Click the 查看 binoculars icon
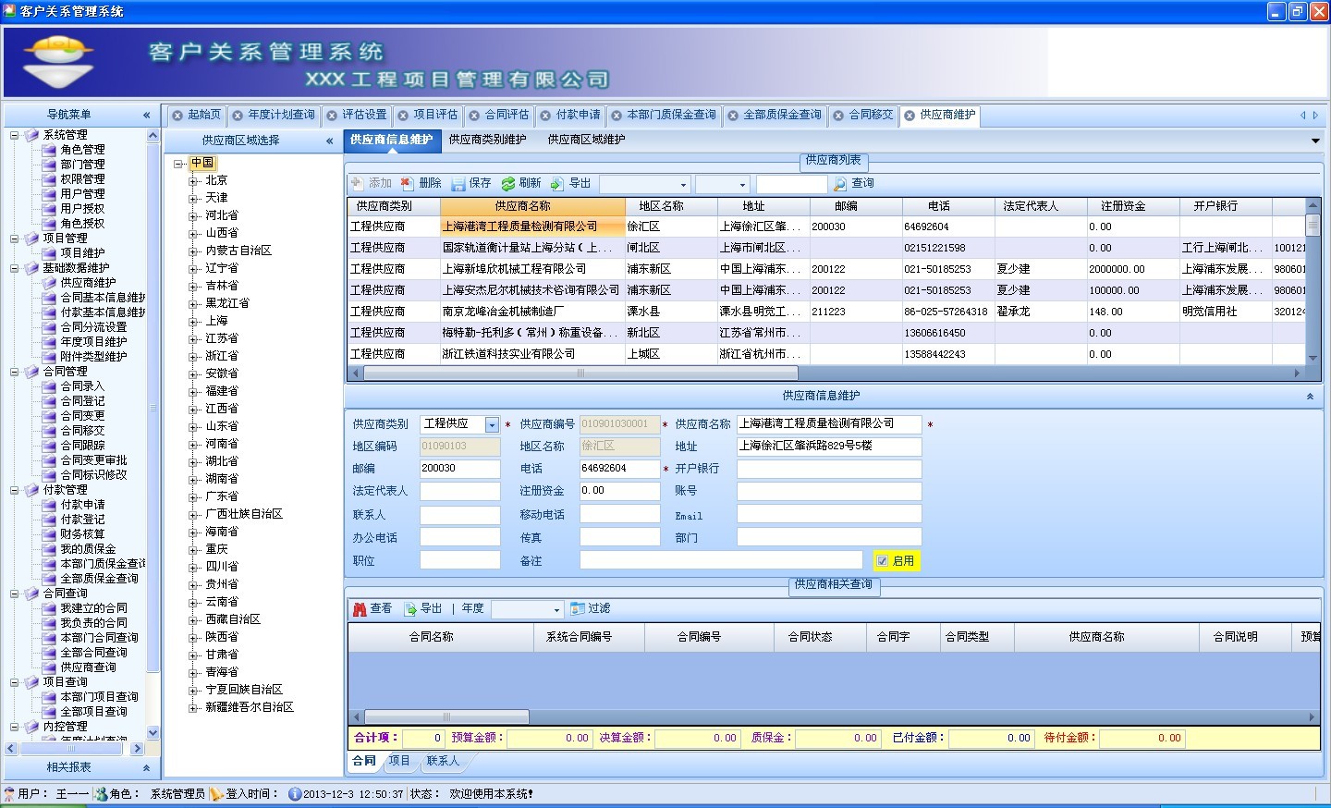1331x808 pixels. pyautogui.click(x=360, y=609)
